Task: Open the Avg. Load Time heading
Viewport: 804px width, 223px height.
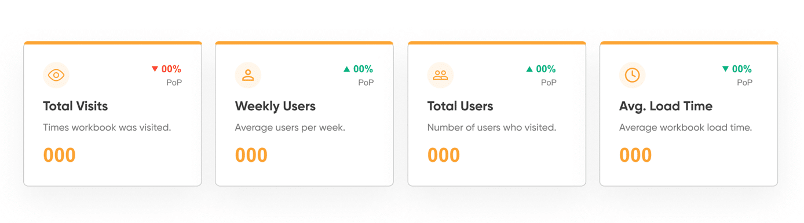Action: coord(666,106)
